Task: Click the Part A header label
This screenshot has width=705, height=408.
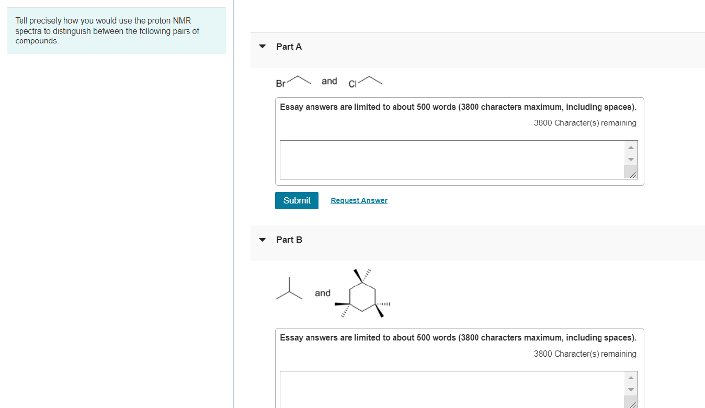Action: point(289,46)
